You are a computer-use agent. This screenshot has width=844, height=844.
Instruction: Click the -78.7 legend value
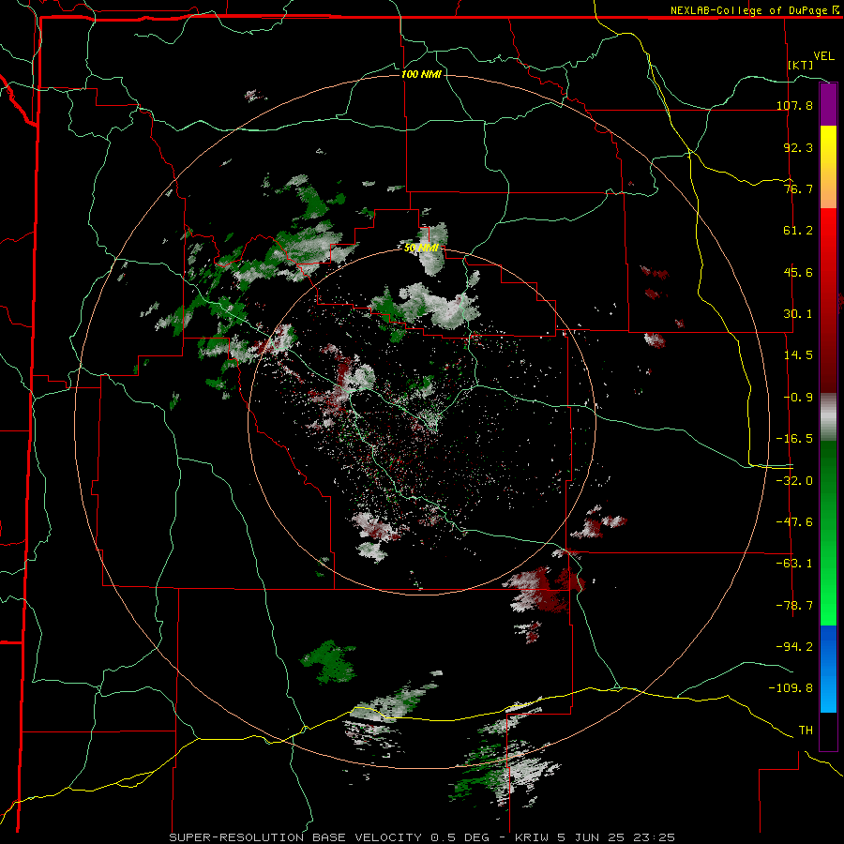coord(795,606)
